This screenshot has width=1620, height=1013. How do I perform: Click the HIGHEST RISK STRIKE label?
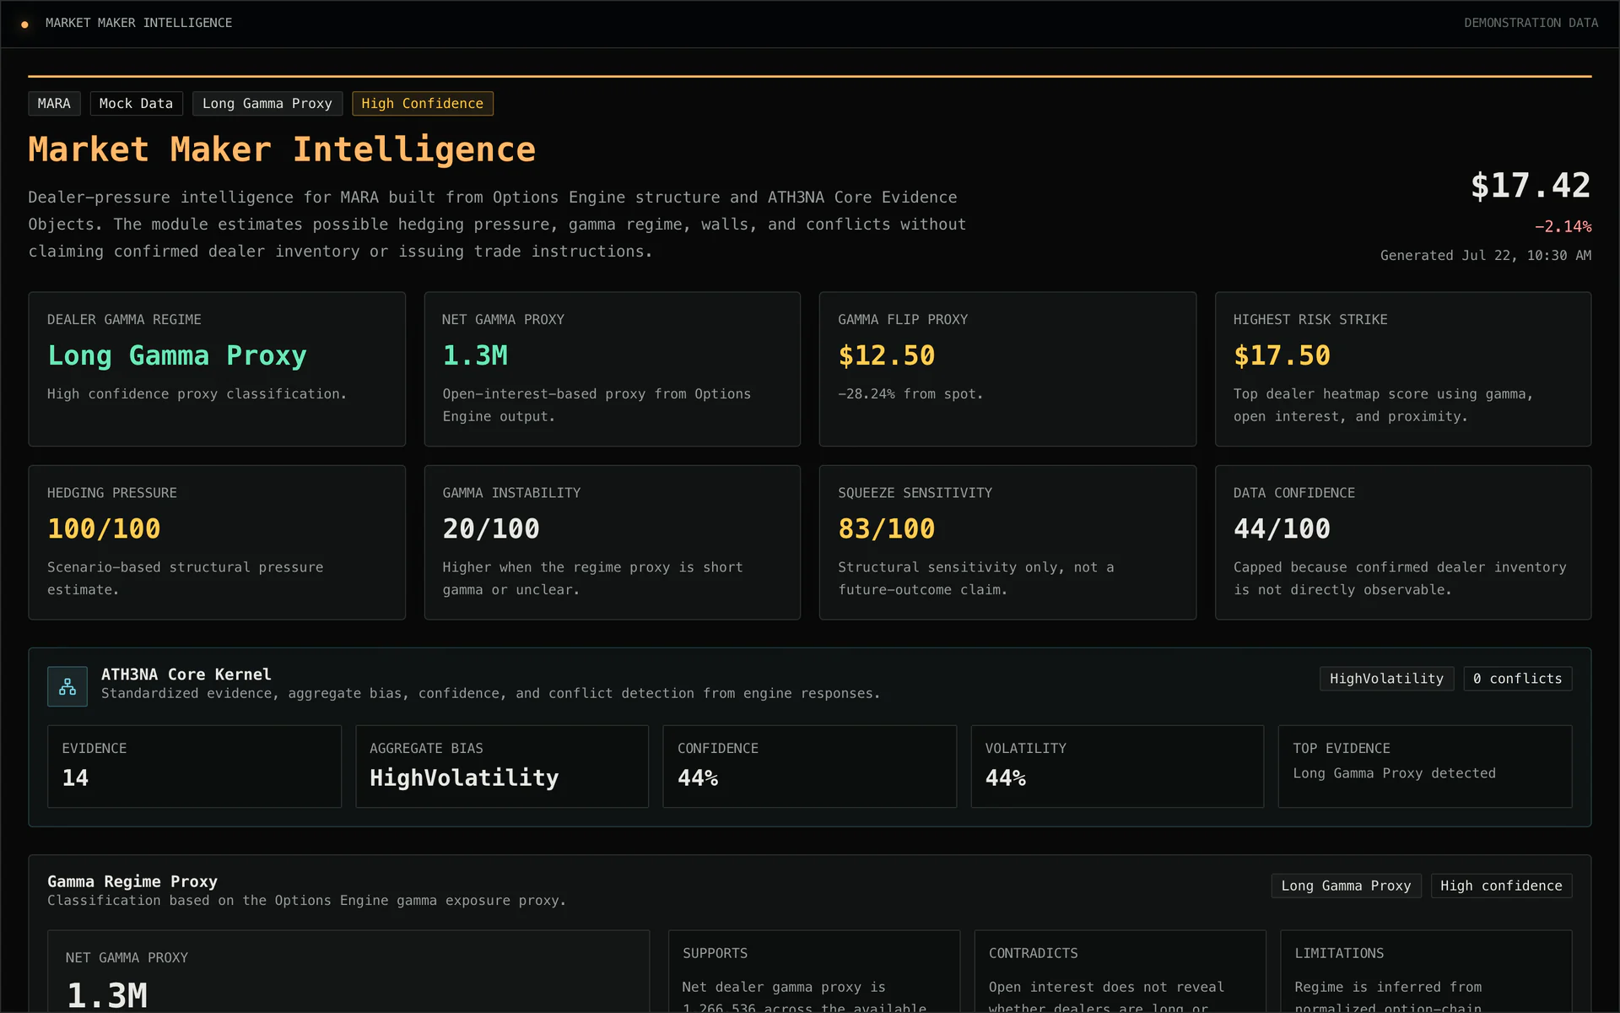tap(1310, 320)
